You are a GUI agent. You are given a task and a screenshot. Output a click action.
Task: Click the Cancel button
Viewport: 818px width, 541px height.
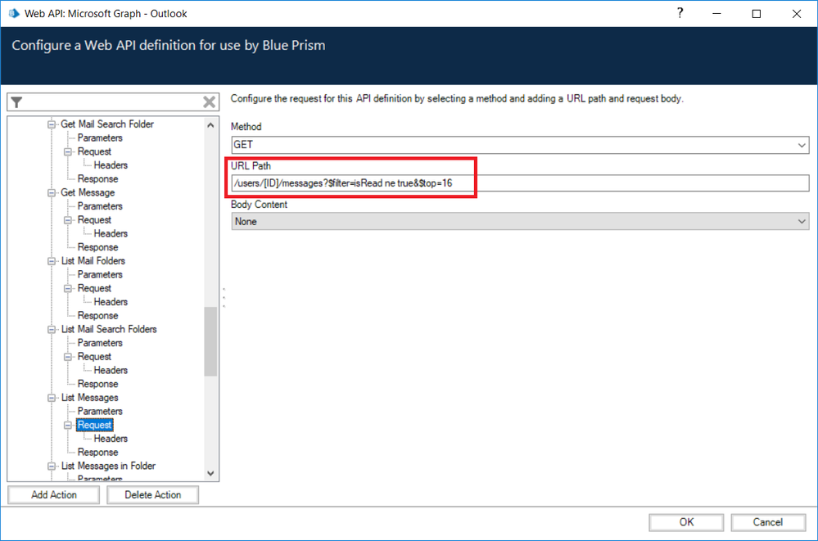(x=768, y=522)
